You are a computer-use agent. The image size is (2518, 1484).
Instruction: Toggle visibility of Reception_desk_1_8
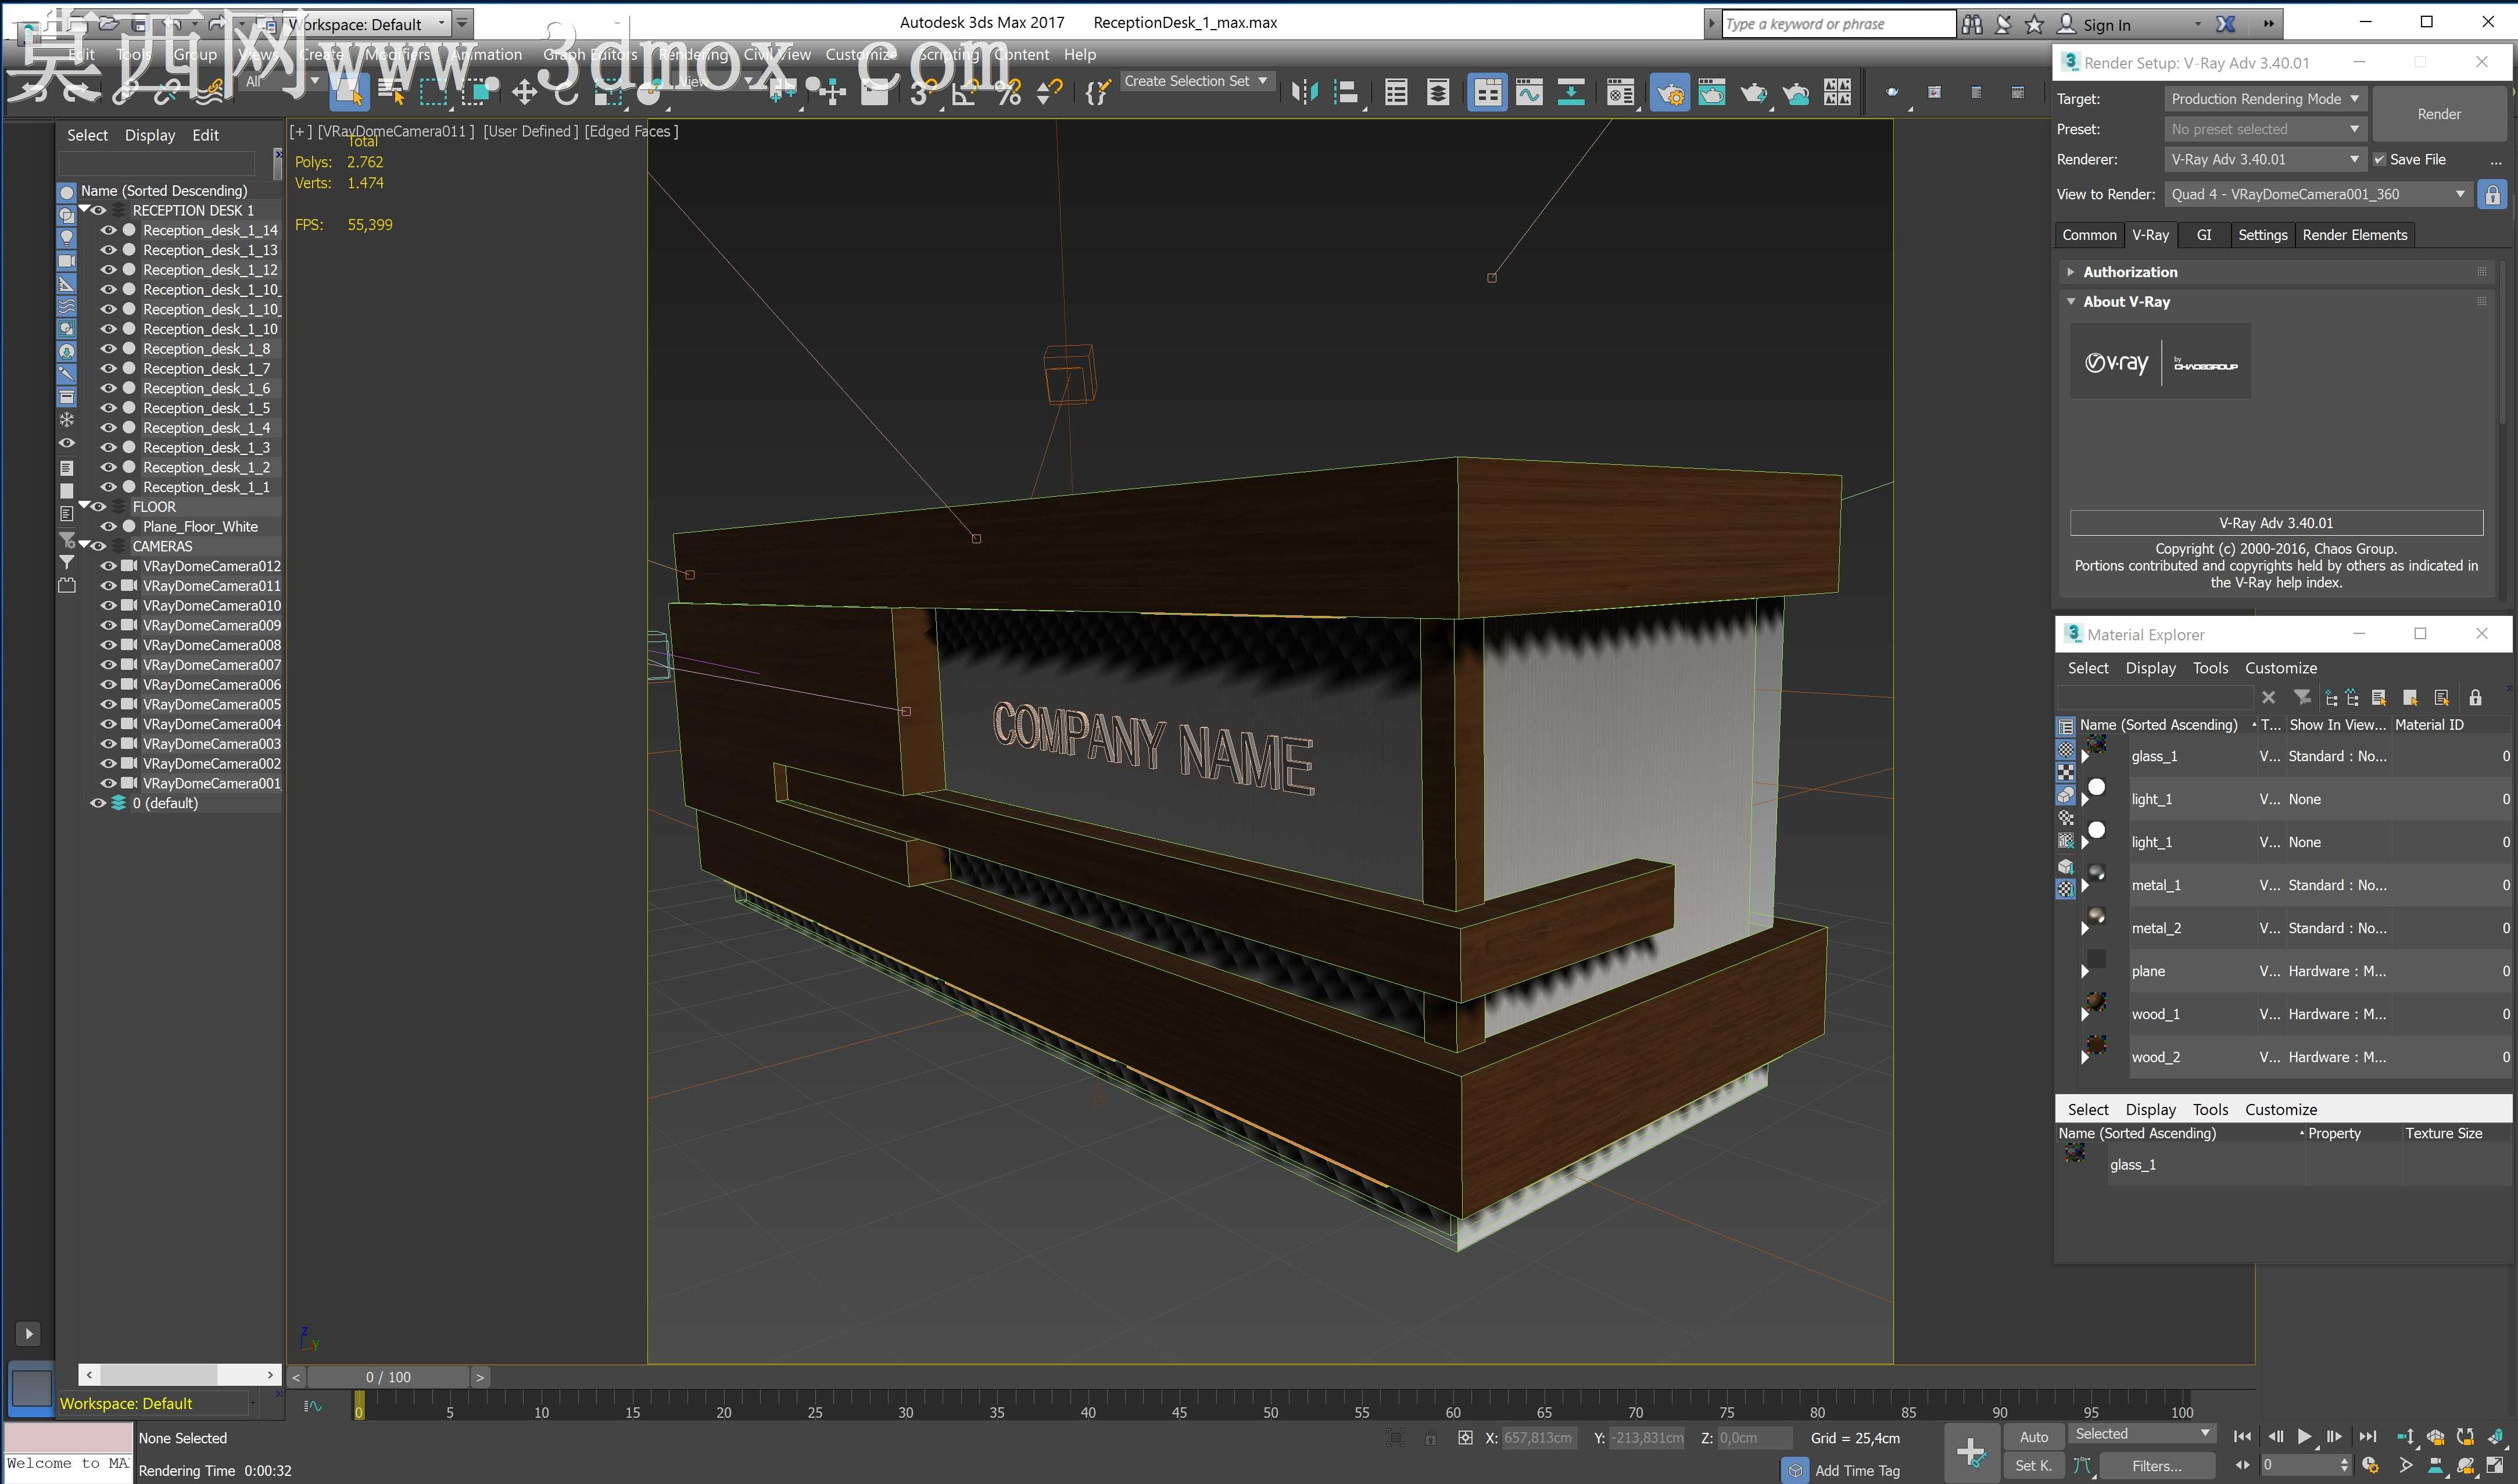[x=108, y=349]
